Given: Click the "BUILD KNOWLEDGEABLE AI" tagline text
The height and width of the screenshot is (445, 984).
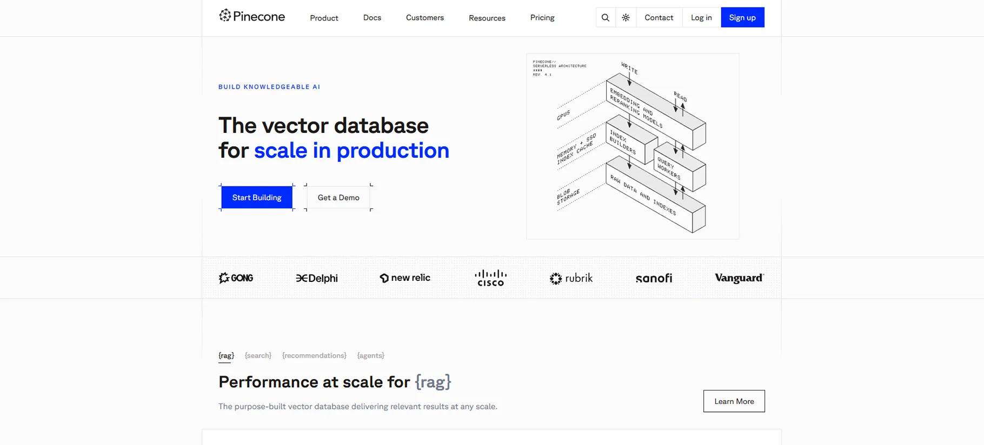Looking at the screenshot, I should tap(269, 87).
